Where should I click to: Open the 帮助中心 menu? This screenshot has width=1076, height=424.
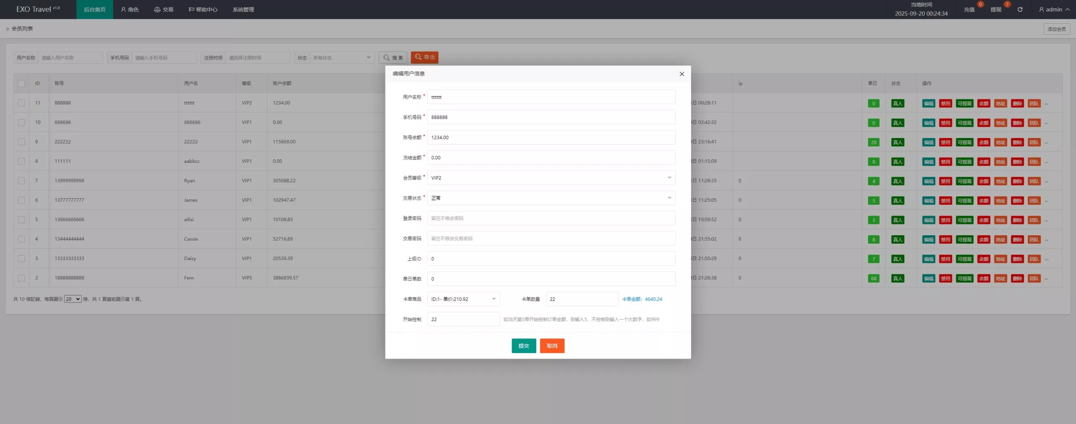click(203, 10)
